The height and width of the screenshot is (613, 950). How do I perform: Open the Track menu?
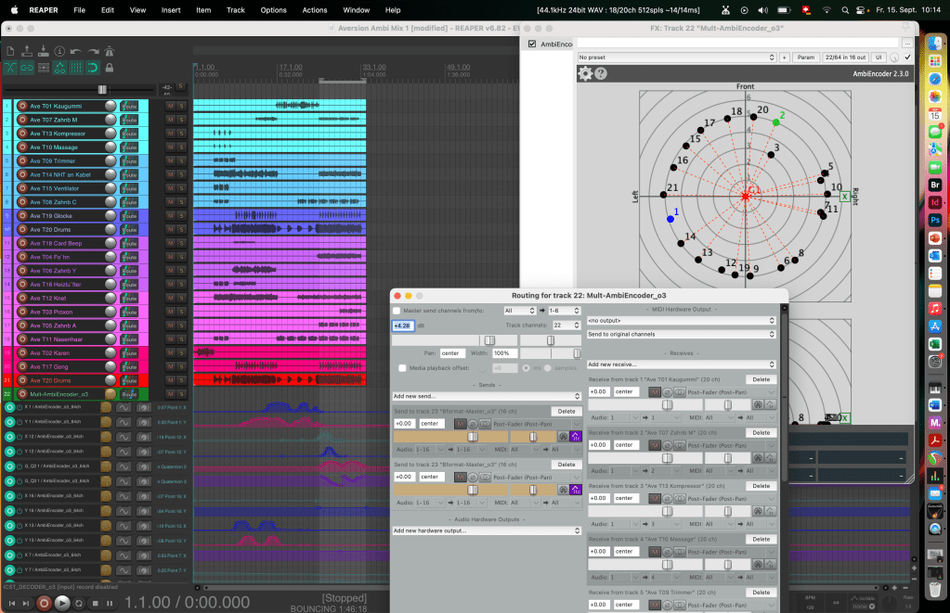pyautogui.click(x=236, y=10)
